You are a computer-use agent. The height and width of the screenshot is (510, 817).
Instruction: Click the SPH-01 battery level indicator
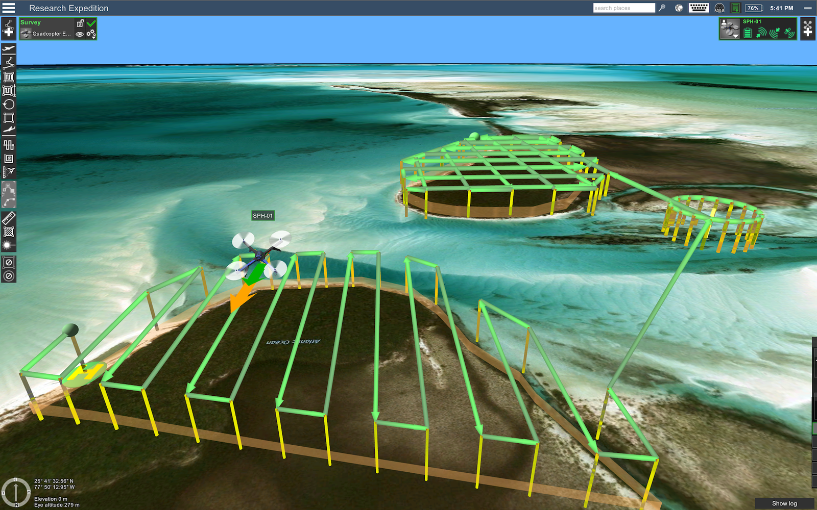coord(747,33)
